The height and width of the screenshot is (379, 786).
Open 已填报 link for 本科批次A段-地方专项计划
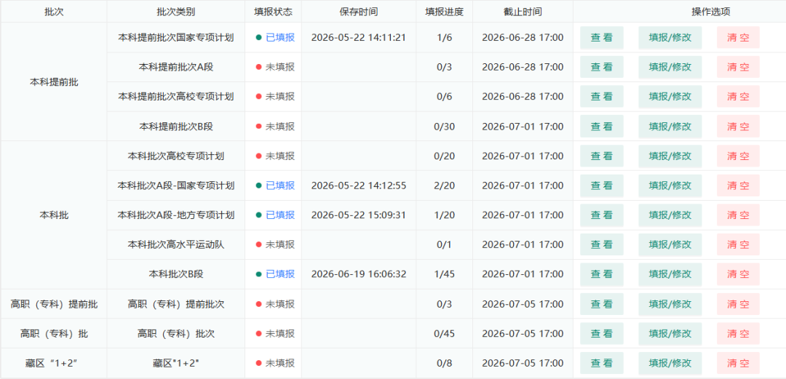pyautogui.click(x=279, y=215)
